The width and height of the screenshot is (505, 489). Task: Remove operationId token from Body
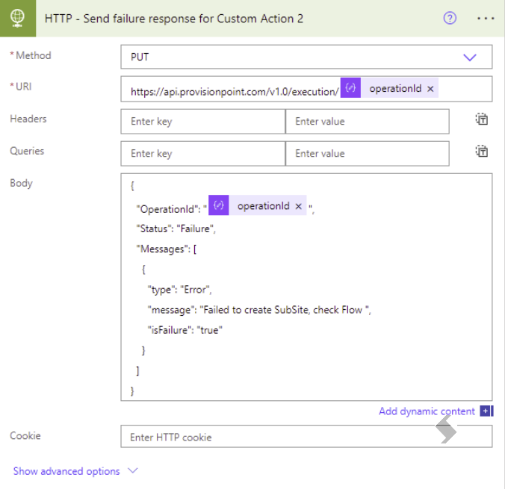click(x=299, y=206)
